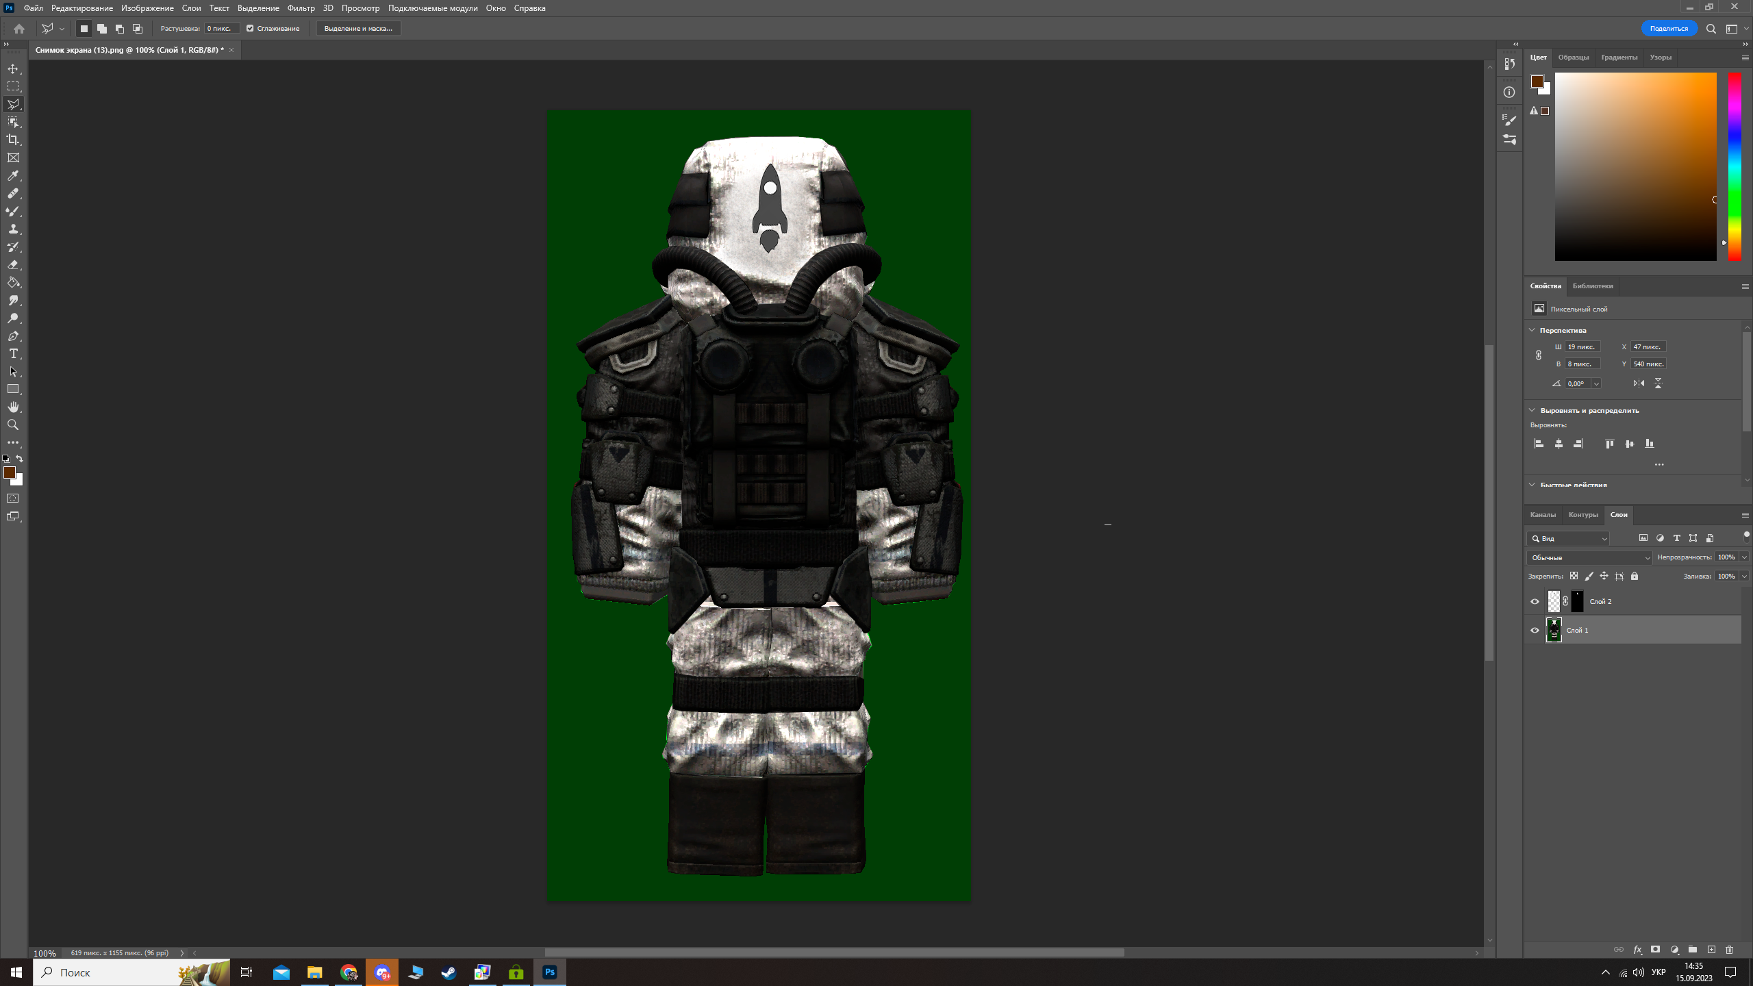The width and height of the screenshot is (1753, 986).
Task: Click the Выделение и маска button
Action: [358, 29]
